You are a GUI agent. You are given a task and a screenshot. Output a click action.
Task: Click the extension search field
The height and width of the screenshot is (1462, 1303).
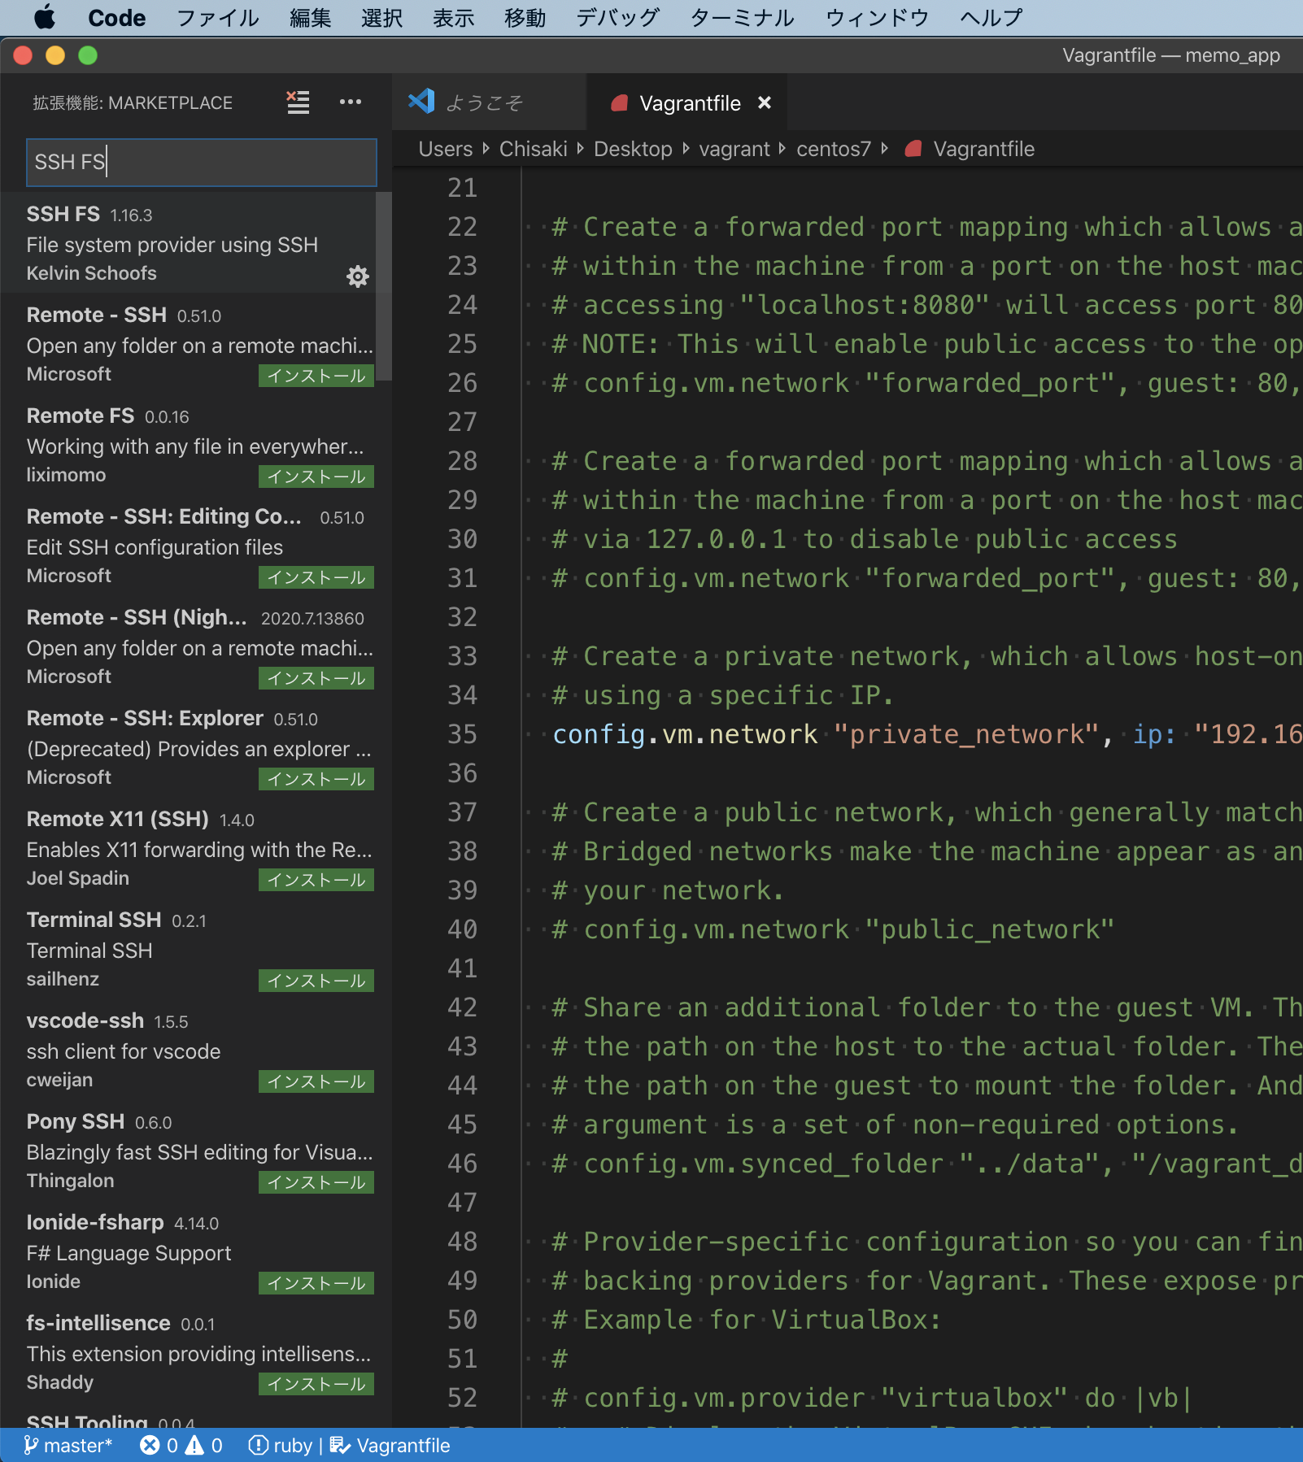[x=201, y=162]
